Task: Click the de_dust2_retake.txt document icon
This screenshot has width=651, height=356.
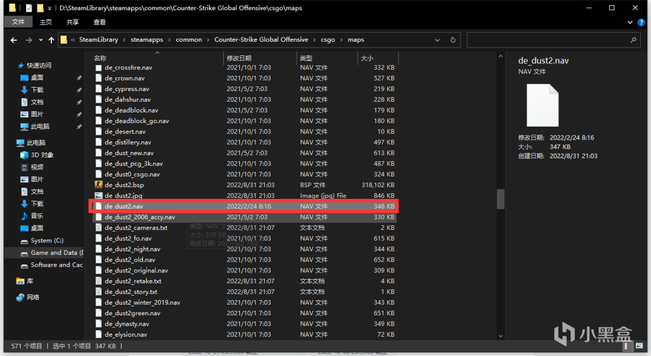Action: (98, 281)
